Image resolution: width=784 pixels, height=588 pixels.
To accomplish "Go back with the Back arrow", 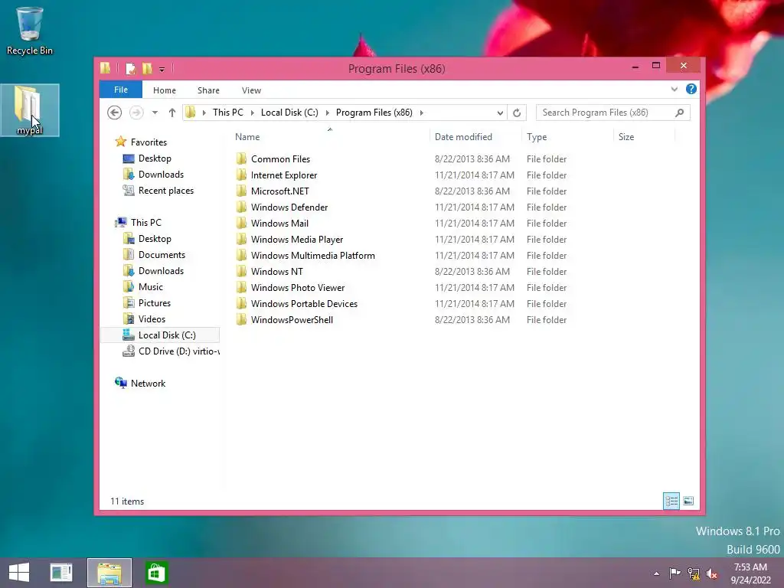I will (115, 113).
